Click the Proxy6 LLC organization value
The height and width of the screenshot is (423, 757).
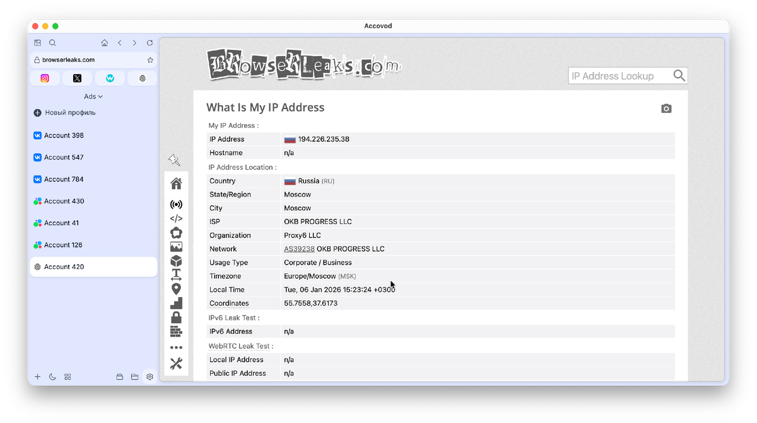click(x=302, y=235)
